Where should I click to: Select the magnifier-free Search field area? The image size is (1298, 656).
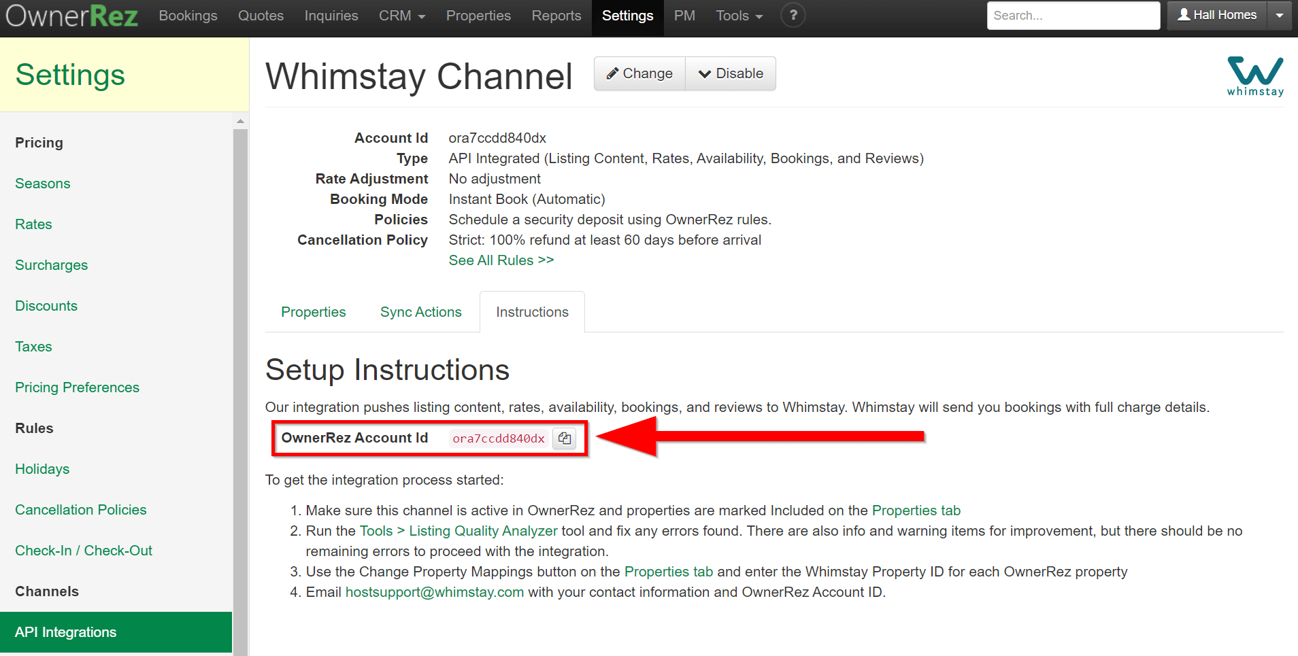coord(1074,15)
